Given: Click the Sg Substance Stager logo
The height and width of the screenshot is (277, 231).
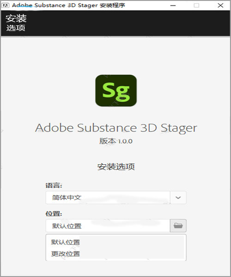Looking at the screenshot, I should [x=116, y=90].
